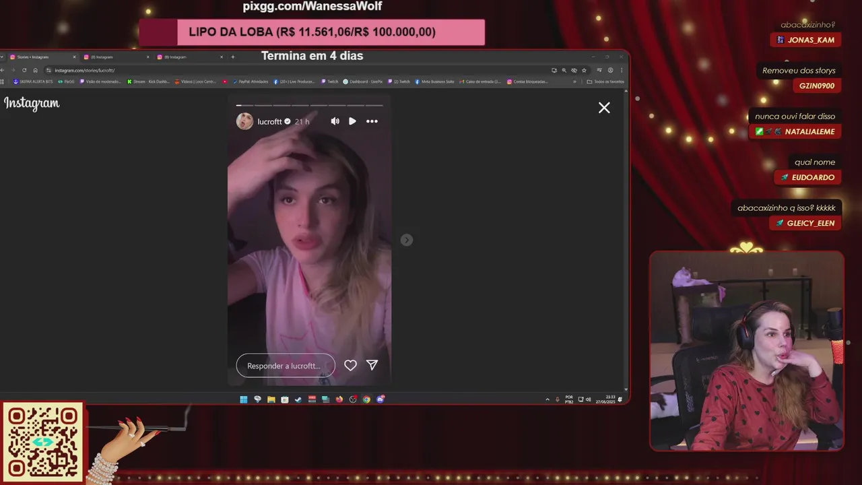Click the Instagram logo

point(32,103)
